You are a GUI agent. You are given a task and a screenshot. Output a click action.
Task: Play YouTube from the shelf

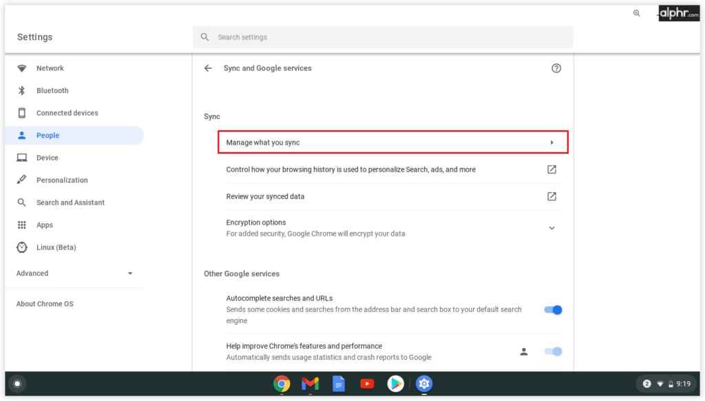coord(367,384)
